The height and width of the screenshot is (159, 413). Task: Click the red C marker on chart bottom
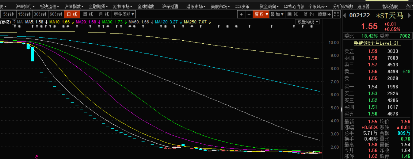coord(36,156)
